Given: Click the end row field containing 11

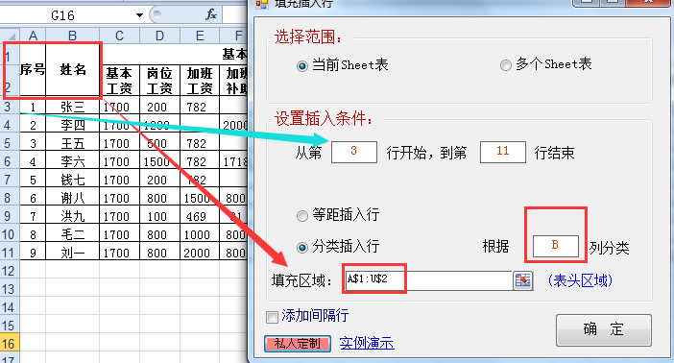Looking at the screenshot, I should pos(502,152).
